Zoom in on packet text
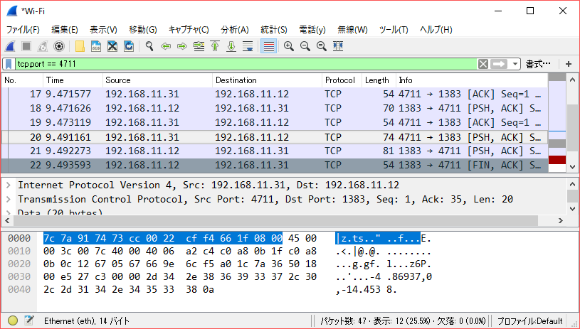 click(x=289, y=46)
